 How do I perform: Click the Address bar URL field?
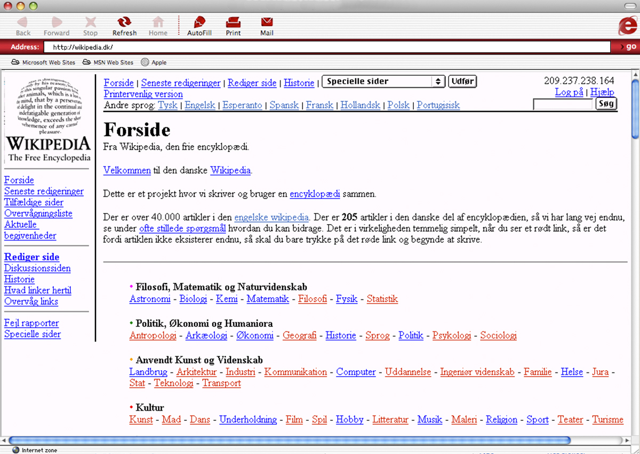[327, 47]
